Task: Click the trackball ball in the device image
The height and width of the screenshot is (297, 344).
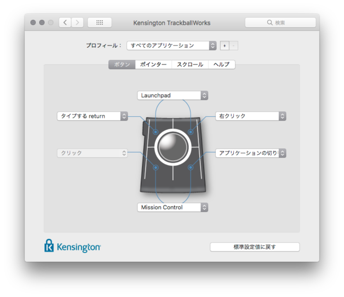Action: click(x=173, y=147)
